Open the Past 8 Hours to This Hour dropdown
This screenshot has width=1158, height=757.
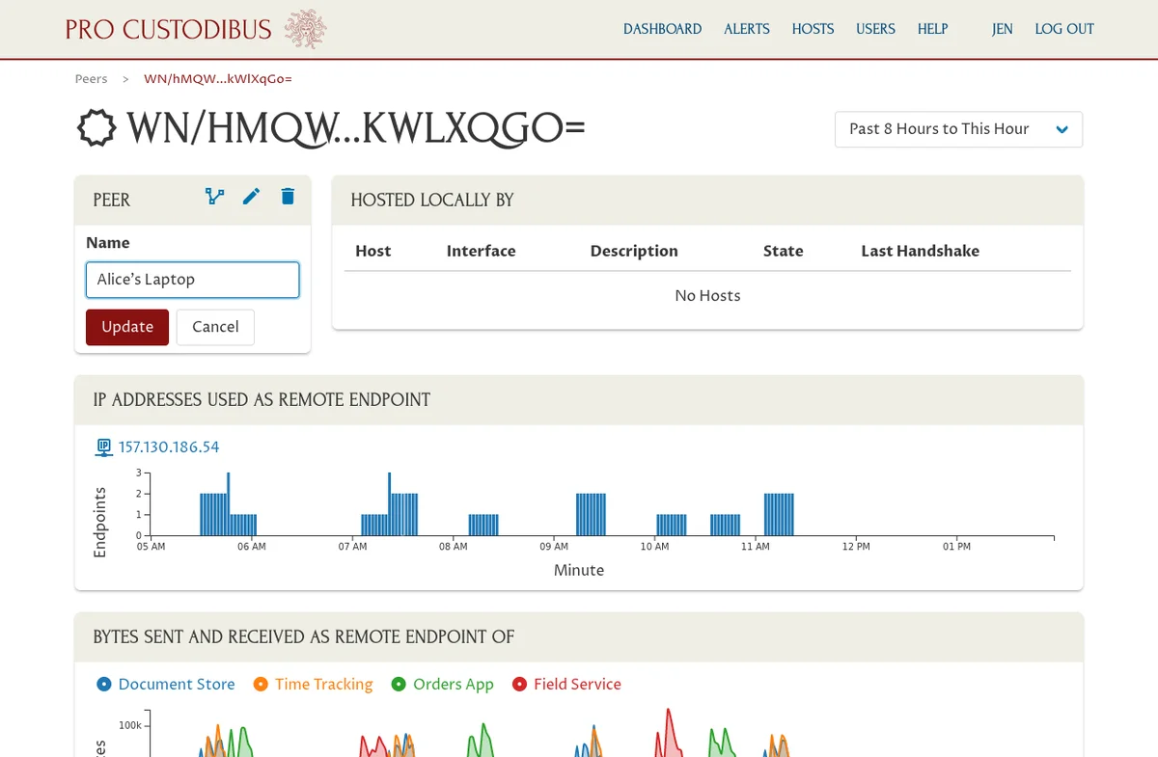958,129
